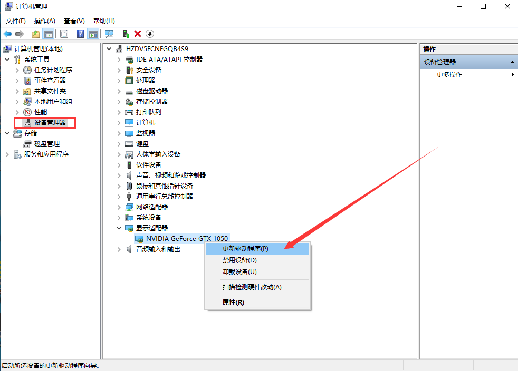Click the 鼠标和其他指针设备 category icon
The width and height of the screenshot is (518, 371).
(x=129, y=186)
